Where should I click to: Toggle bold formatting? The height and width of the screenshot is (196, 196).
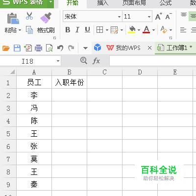pos(68,30)
